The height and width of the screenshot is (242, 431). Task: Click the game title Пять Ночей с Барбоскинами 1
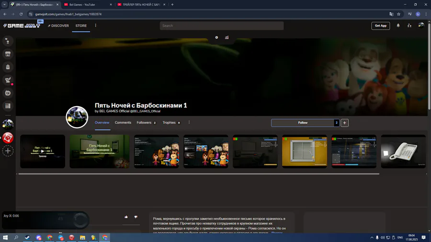pos(141,105)
